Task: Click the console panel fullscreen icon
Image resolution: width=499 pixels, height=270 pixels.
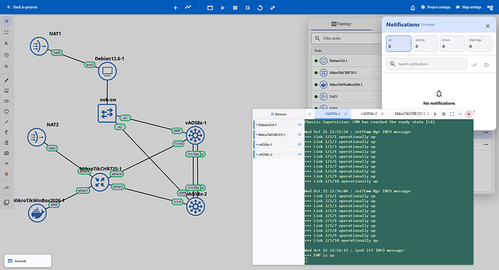Action: click(452, 114)
